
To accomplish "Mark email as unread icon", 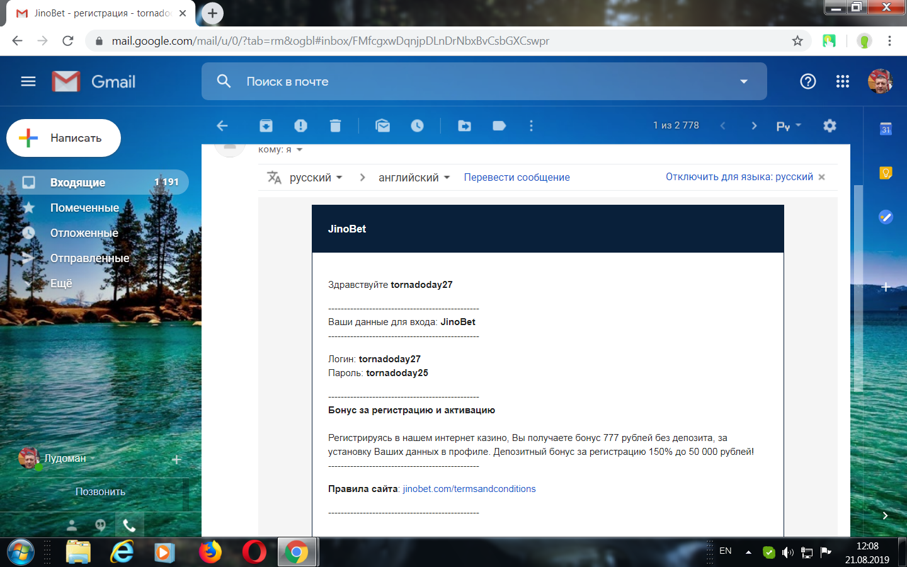I will click(x=382, y=125).
